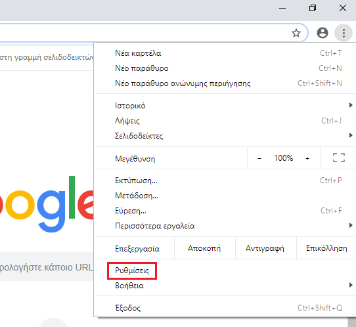Open Νέο παράθυρο ανώνυμης περιήγησης
356x327 pixels.
225,83
